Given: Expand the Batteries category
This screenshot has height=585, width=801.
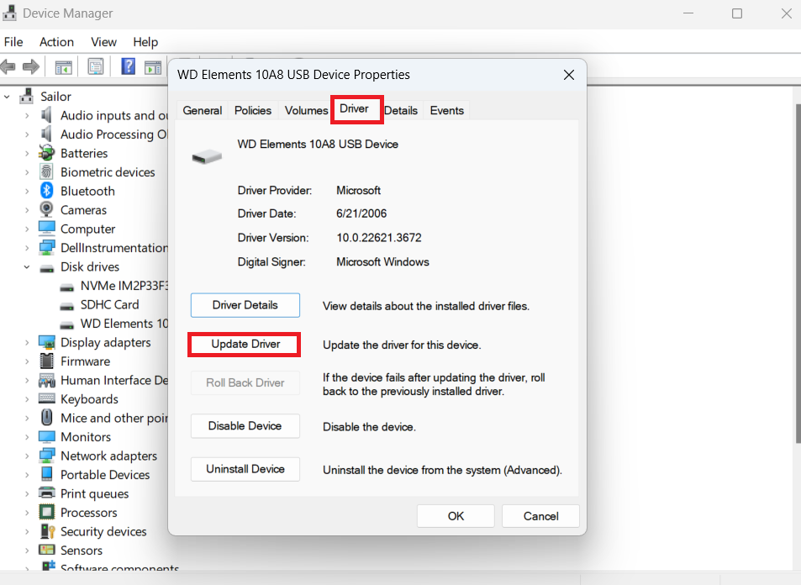Looking at the screenshot, I should click(x=27, y=154).
